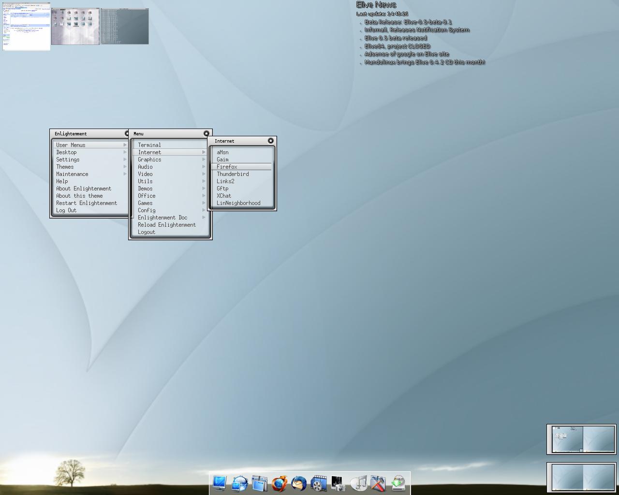Restore the icon grid window thumbnail
Viewport: 619px width, 495px height.
[x=75, y=26]
